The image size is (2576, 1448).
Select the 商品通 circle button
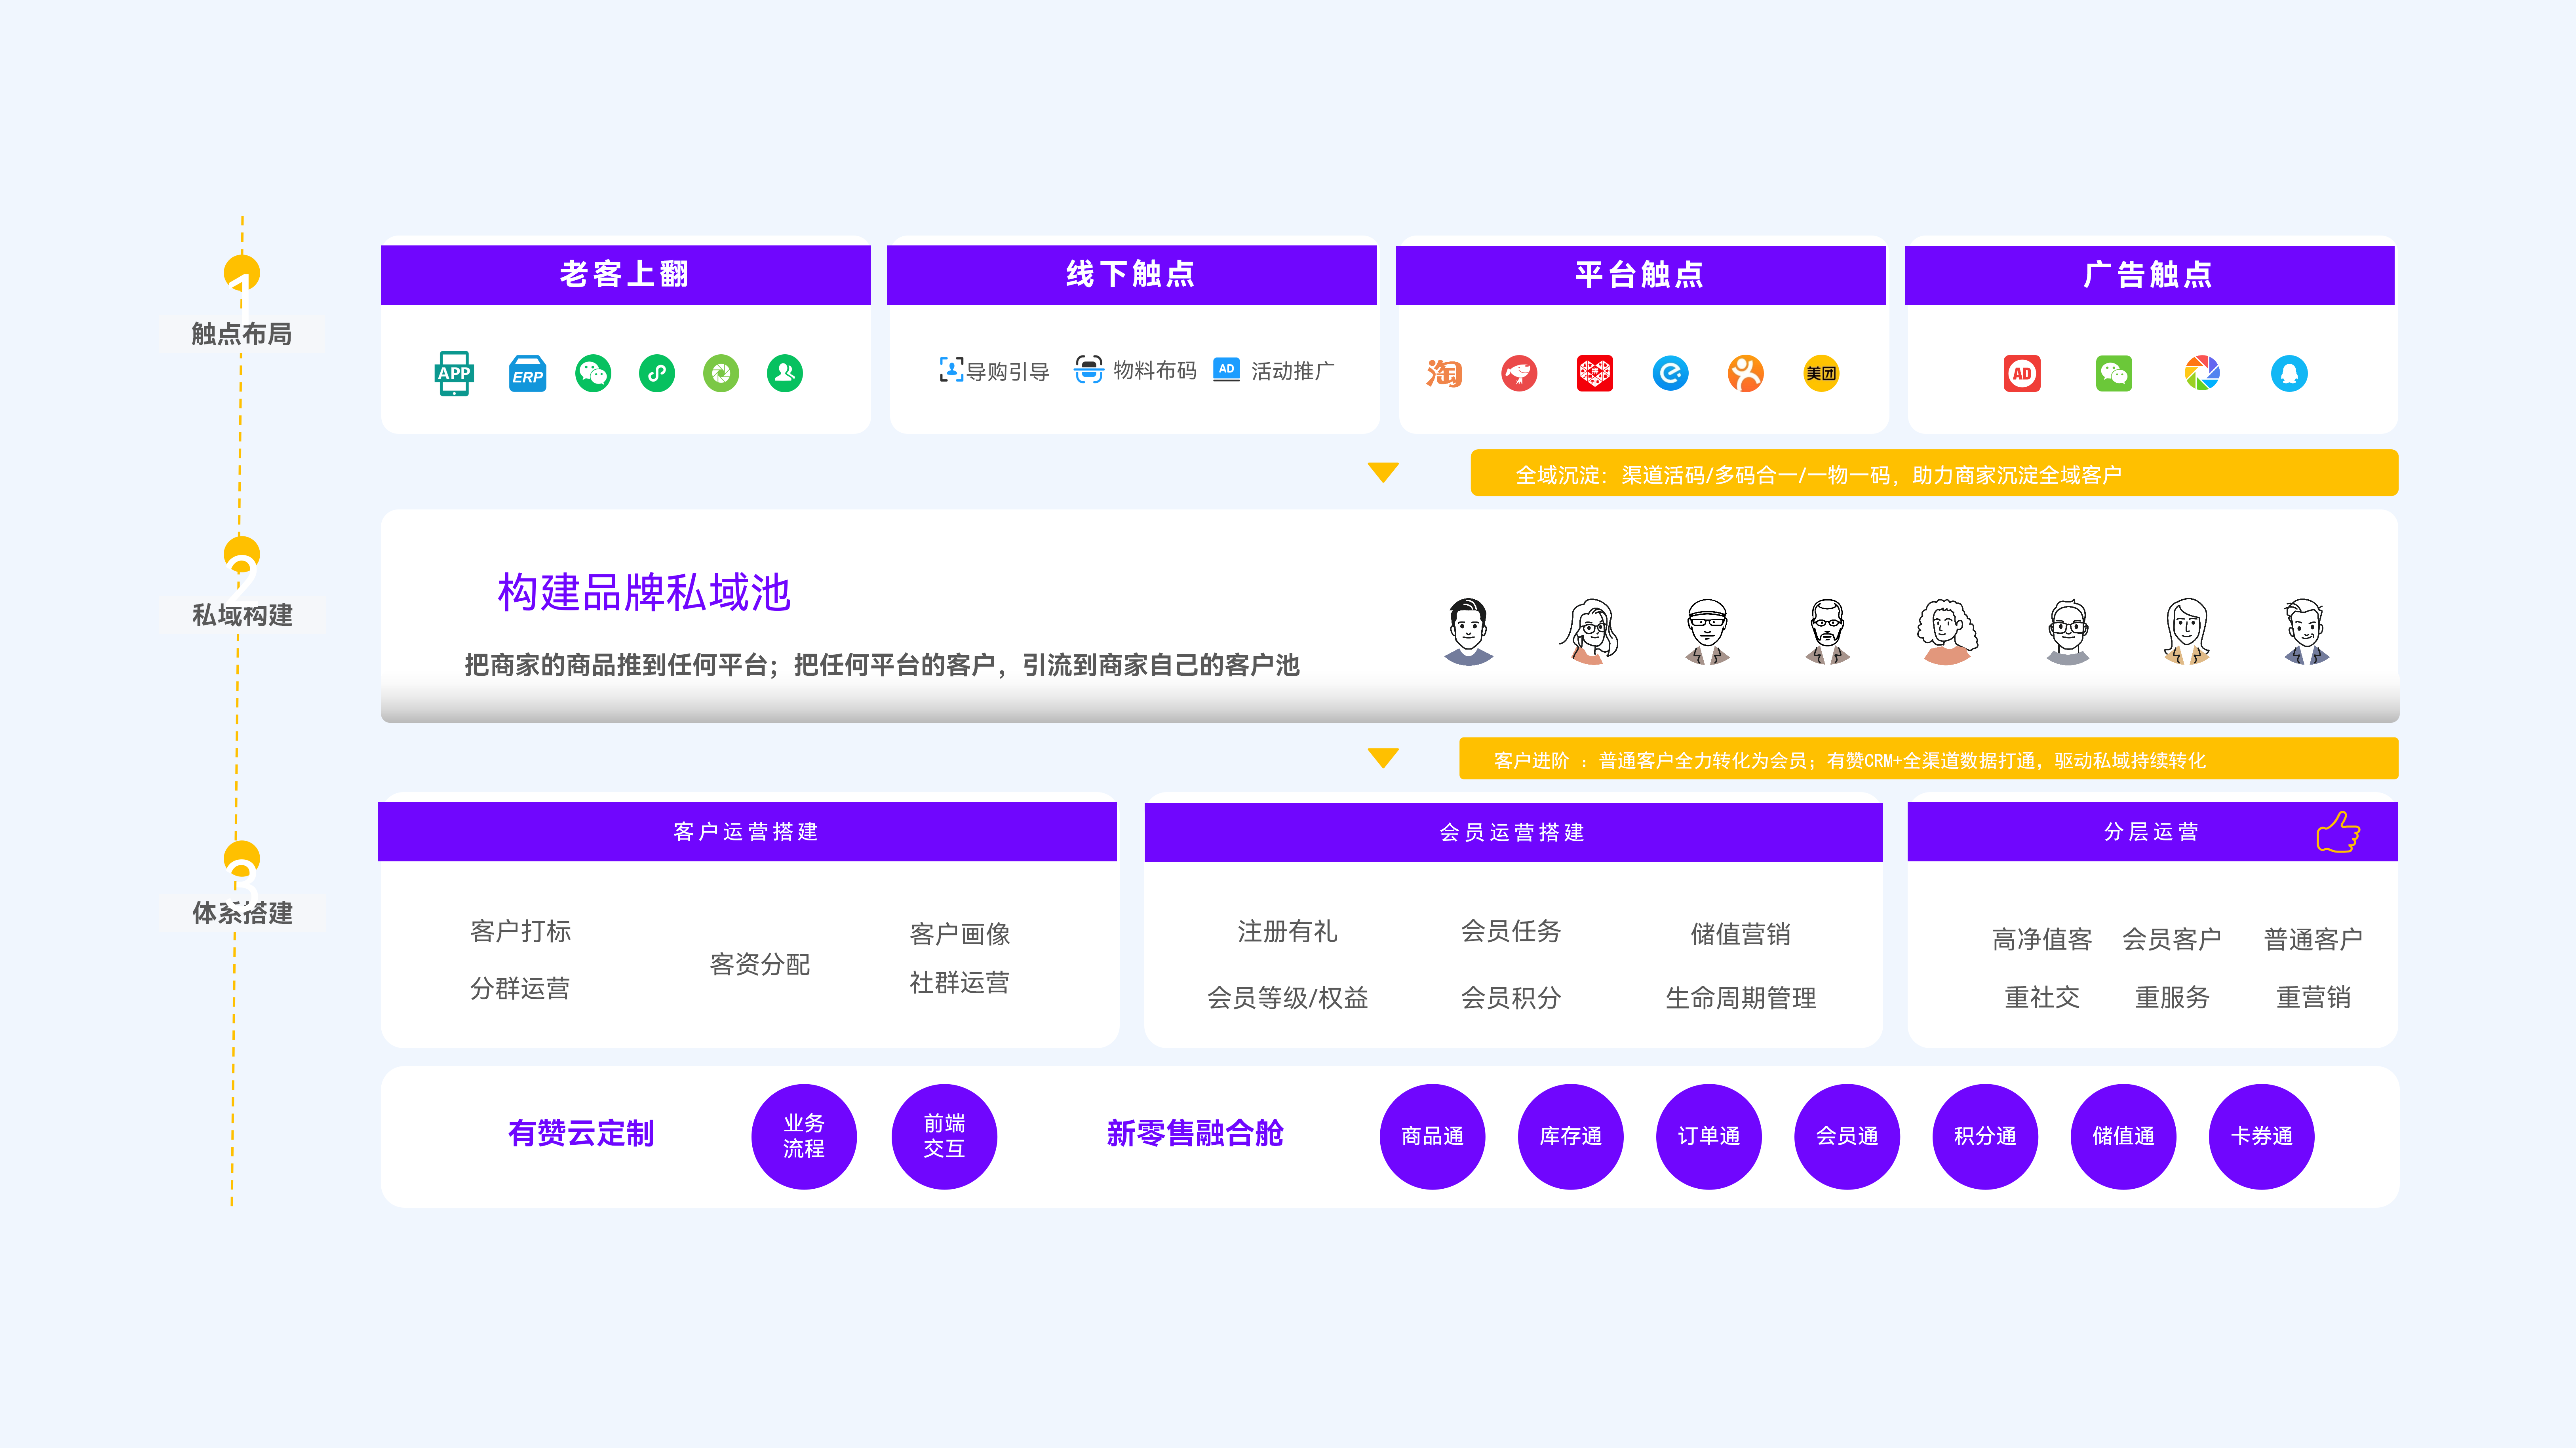click(1432, 1136)
